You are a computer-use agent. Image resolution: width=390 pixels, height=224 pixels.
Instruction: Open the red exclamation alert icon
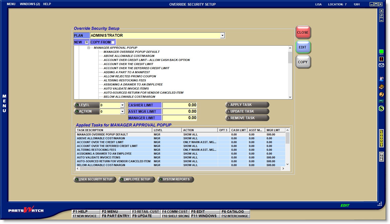point(381,59)
